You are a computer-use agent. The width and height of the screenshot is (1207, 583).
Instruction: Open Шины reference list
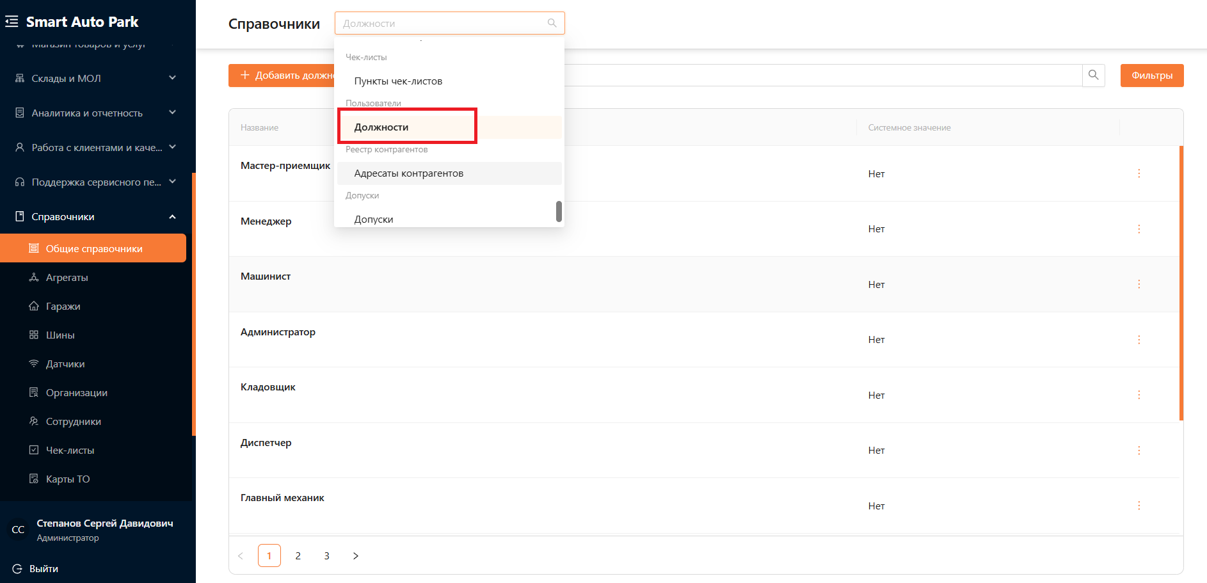coord(60,335)
